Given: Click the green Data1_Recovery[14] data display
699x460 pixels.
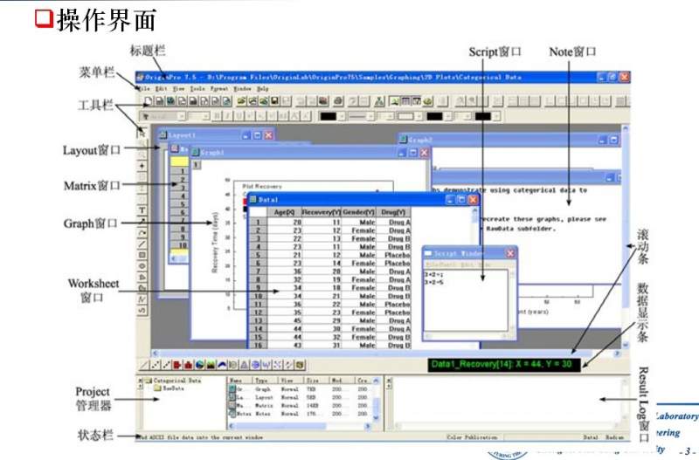Looking at the screenshot, I should tap(504, 365).
